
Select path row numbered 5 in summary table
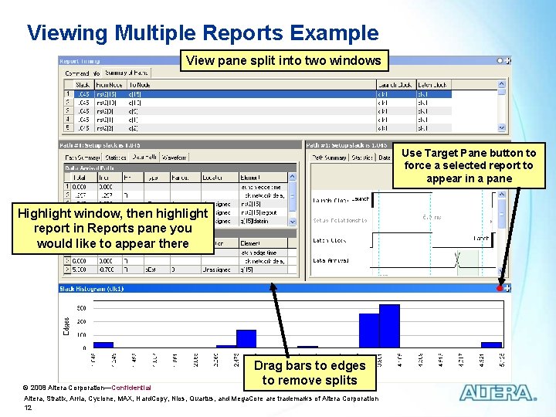pos(257,128)
